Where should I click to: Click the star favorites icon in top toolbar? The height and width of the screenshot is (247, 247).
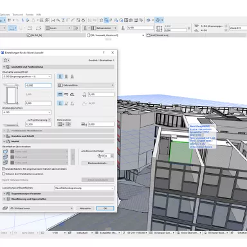tap(101, 20)
